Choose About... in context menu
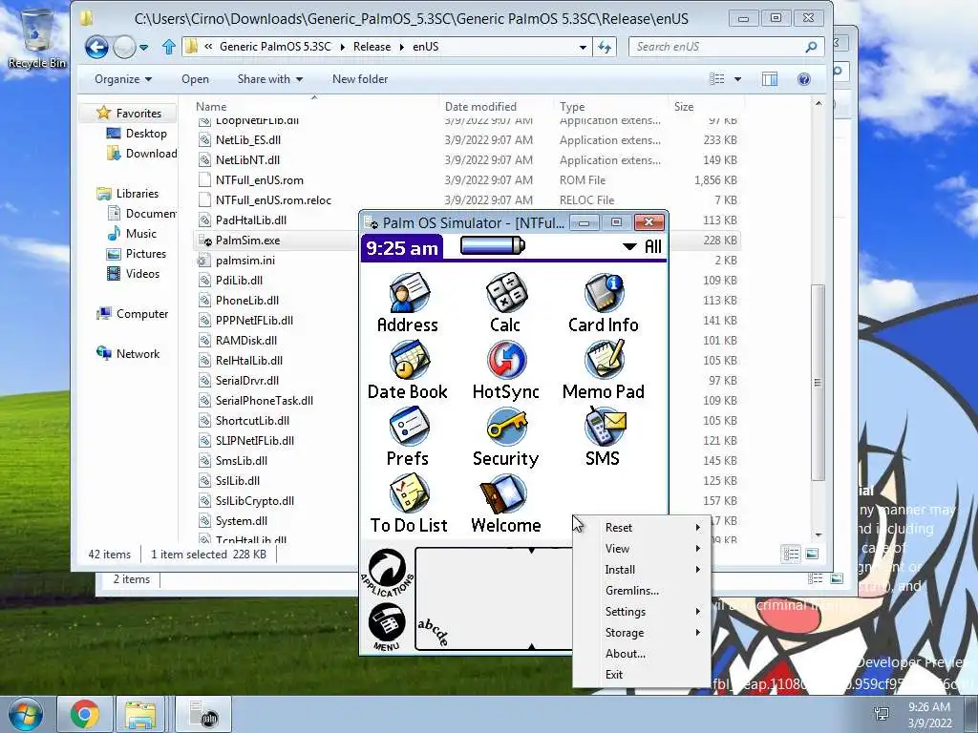Screen dimensions: 978x733 click(642, 654)
